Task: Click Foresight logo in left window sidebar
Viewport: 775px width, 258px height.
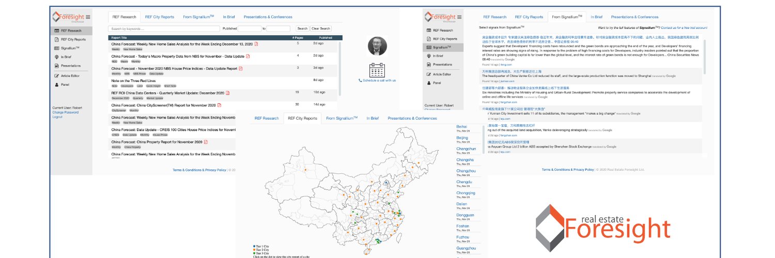Action: coord(67,17)
